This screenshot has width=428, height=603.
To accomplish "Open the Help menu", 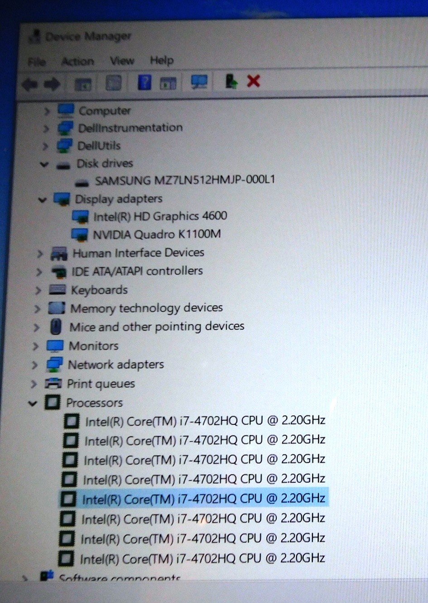I will click(162, 60).
